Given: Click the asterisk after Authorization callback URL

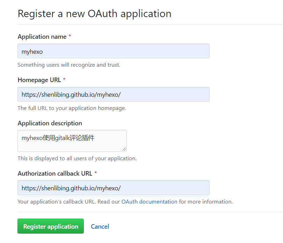Looking at the screenshot, I should [96, 174].
